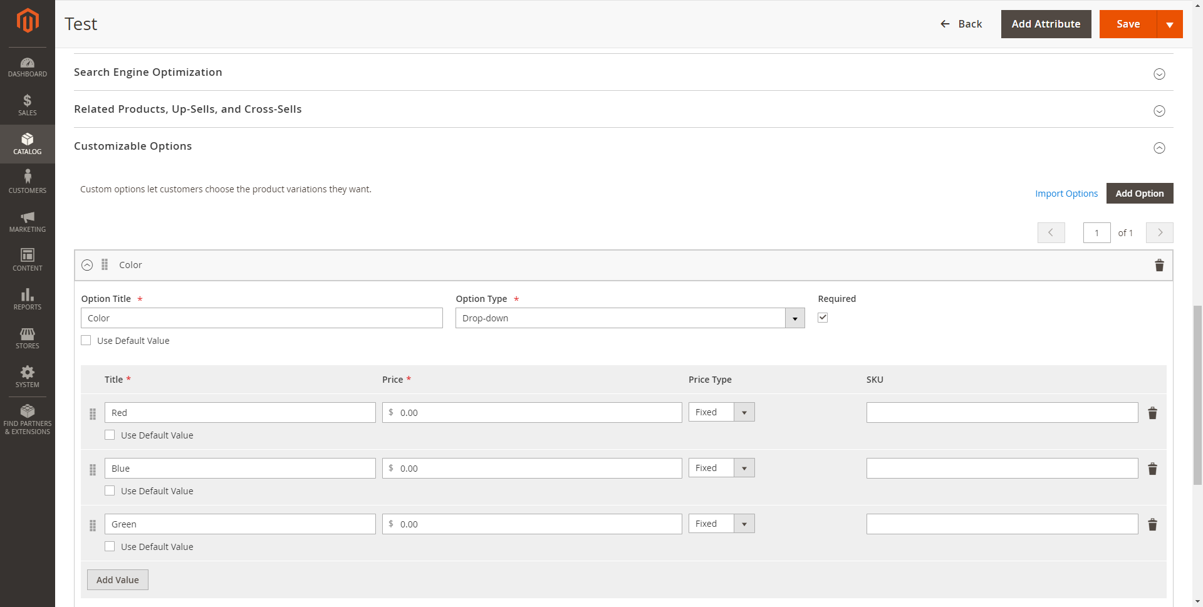Open the Catalog menu item
The image size is (1203, 607).
[28, 143]
